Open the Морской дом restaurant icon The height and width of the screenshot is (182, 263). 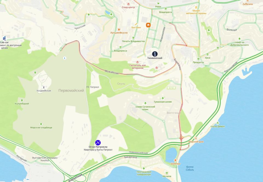[196, 138]
